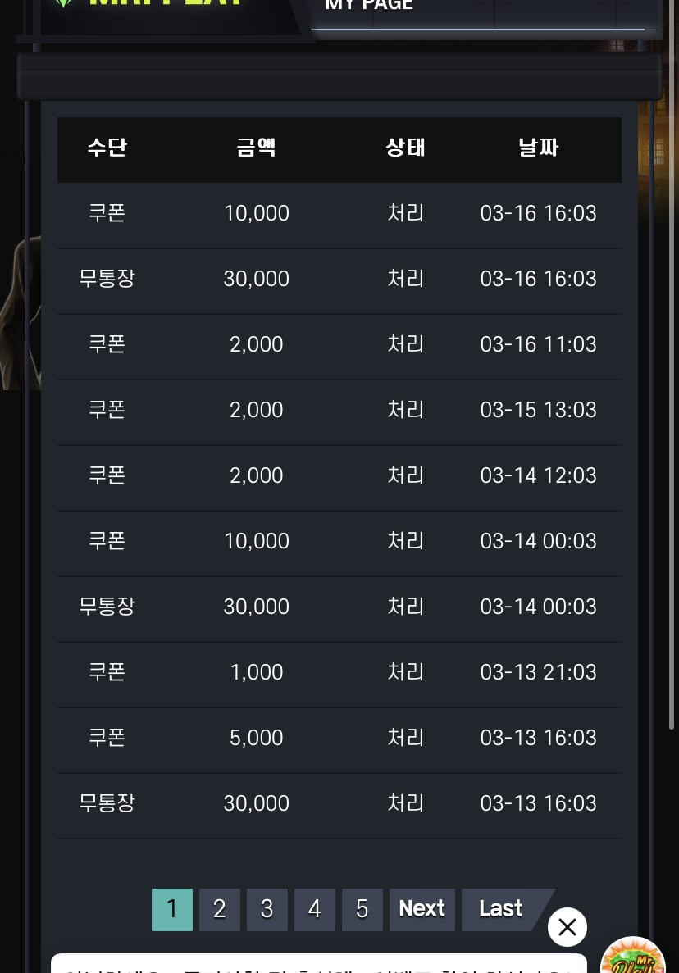
Task: Click the 날짜 column header
Action: tap(538, 148)
